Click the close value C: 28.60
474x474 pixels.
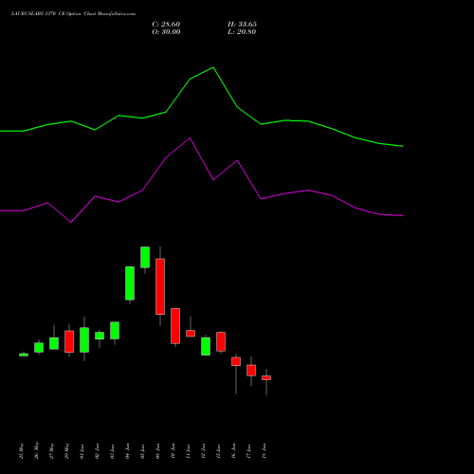pos(166,25)
